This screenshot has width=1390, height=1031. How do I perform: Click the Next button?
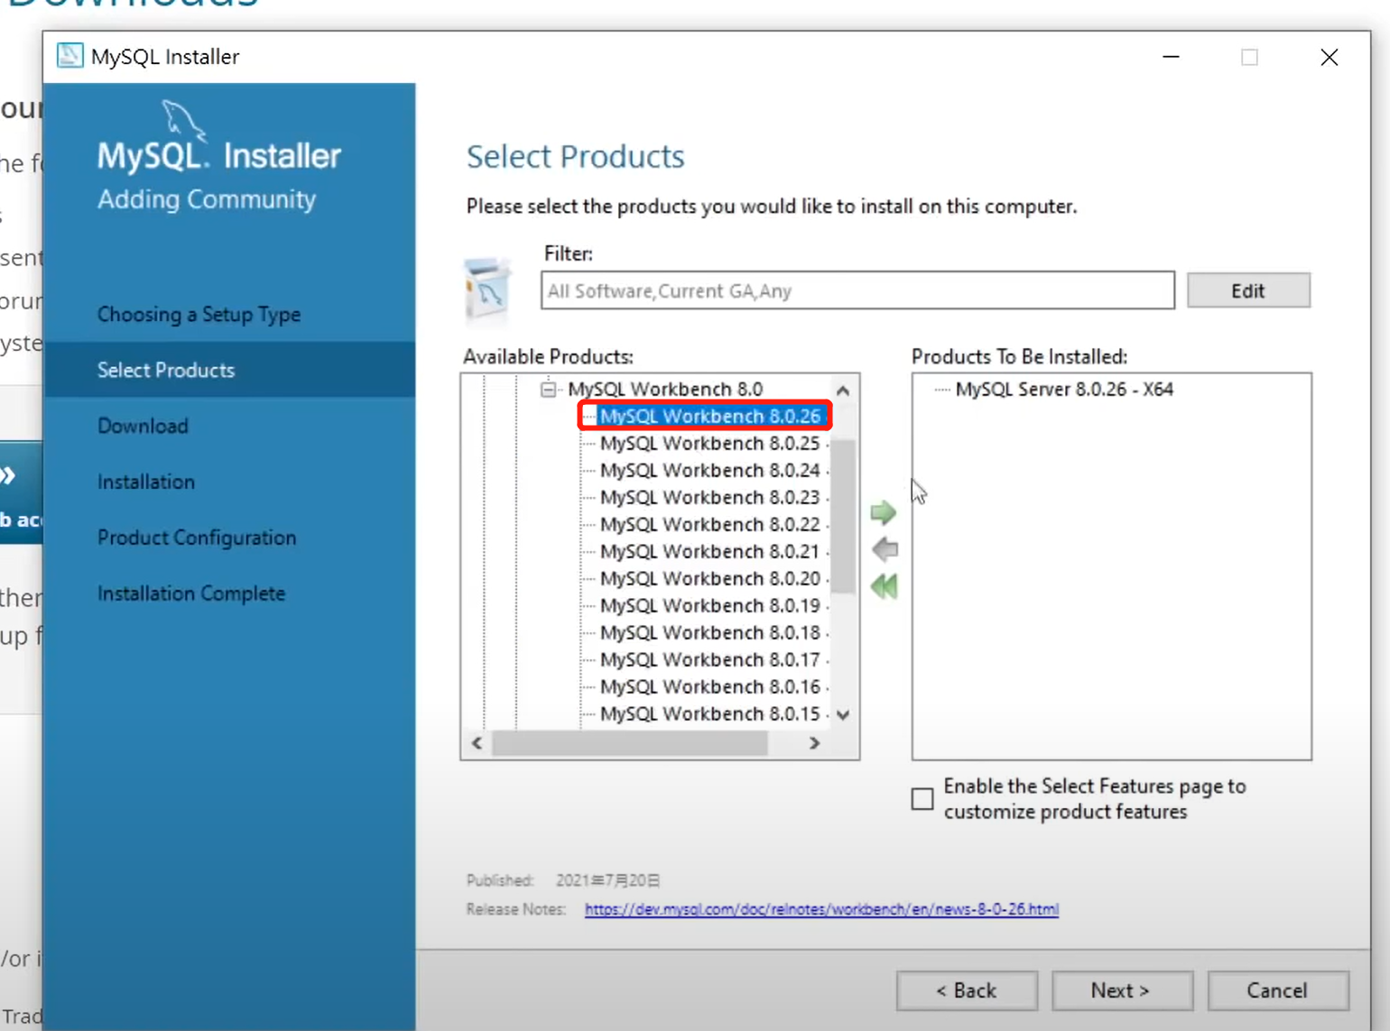click(1122, 990)
